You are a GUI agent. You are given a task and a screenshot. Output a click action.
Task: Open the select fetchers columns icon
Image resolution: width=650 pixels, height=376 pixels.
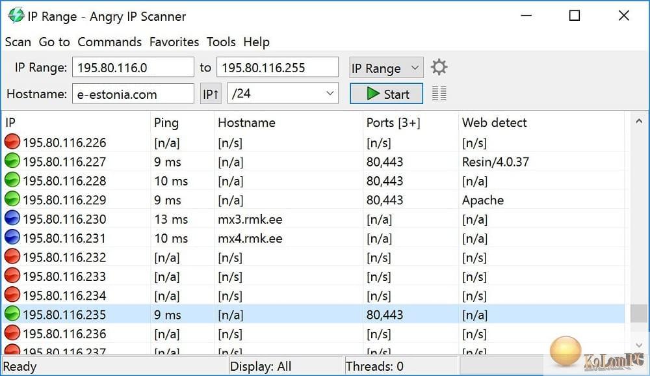pyautogui.click(x=439, y=94)
